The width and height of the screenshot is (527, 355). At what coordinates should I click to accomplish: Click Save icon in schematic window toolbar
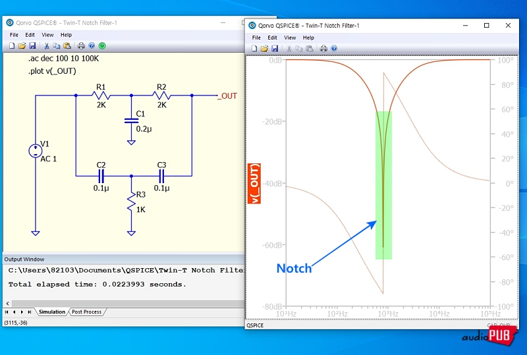coord(32,45)
